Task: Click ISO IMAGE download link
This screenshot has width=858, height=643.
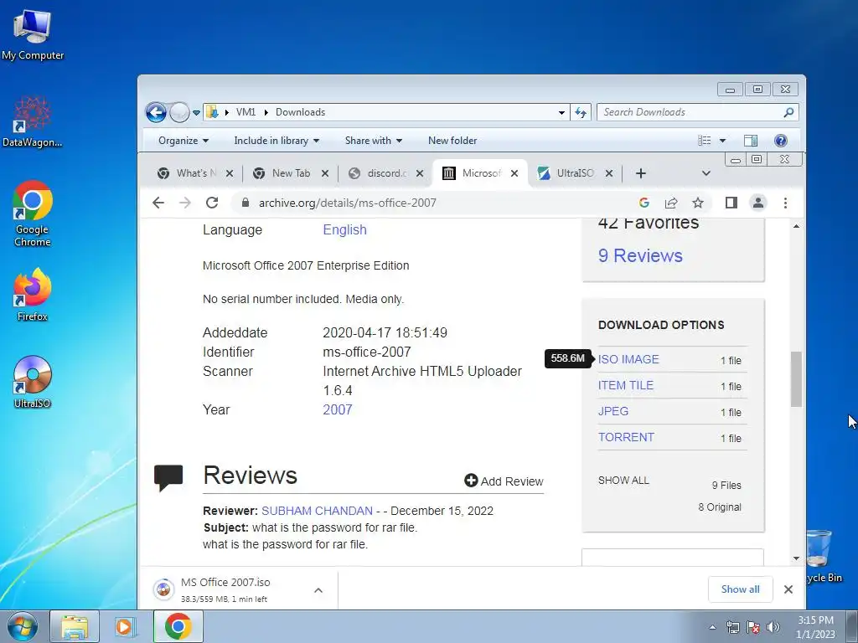Action: 628,359
